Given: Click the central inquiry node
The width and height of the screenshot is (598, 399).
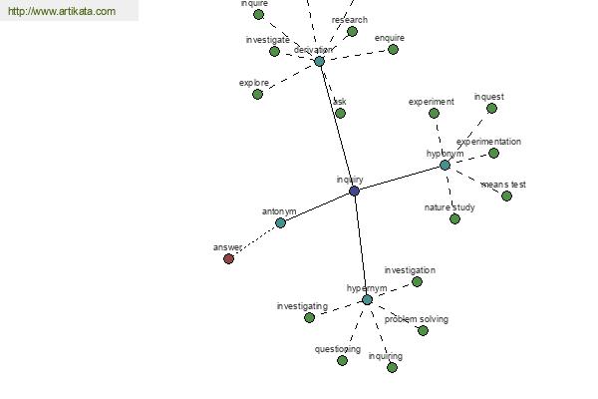Looking at the screenshot, I should (x=354, y=191).
